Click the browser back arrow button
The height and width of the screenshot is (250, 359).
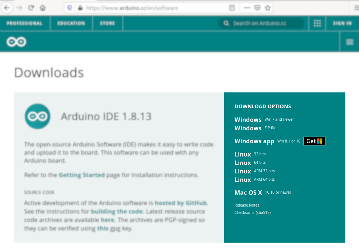tap(7, 7)
